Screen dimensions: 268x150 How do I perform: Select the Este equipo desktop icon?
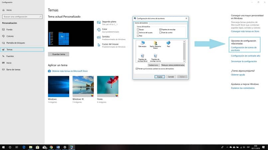coord(142,44)
